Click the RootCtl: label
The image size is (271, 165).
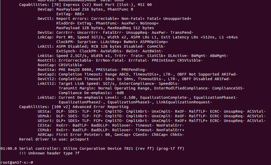click(47, 60)
